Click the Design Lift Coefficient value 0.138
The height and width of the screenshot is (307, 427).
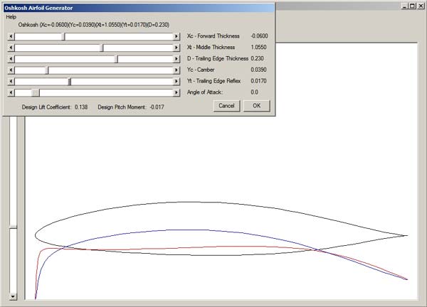[81, 107]
